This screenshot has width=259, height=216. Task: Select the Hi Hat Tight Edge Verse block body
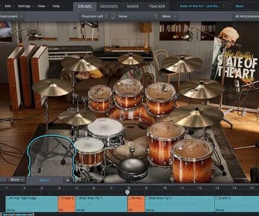point(32,204)
